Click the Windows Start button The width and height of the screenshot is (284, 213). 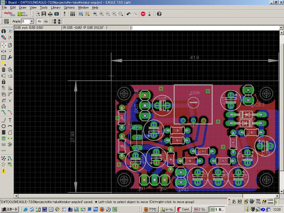(x=9, y=209)
